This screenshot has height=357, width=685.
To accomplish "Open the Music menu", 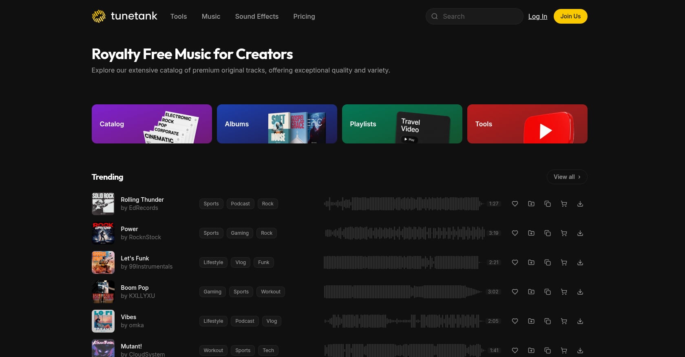I will [x=211, y=16].
